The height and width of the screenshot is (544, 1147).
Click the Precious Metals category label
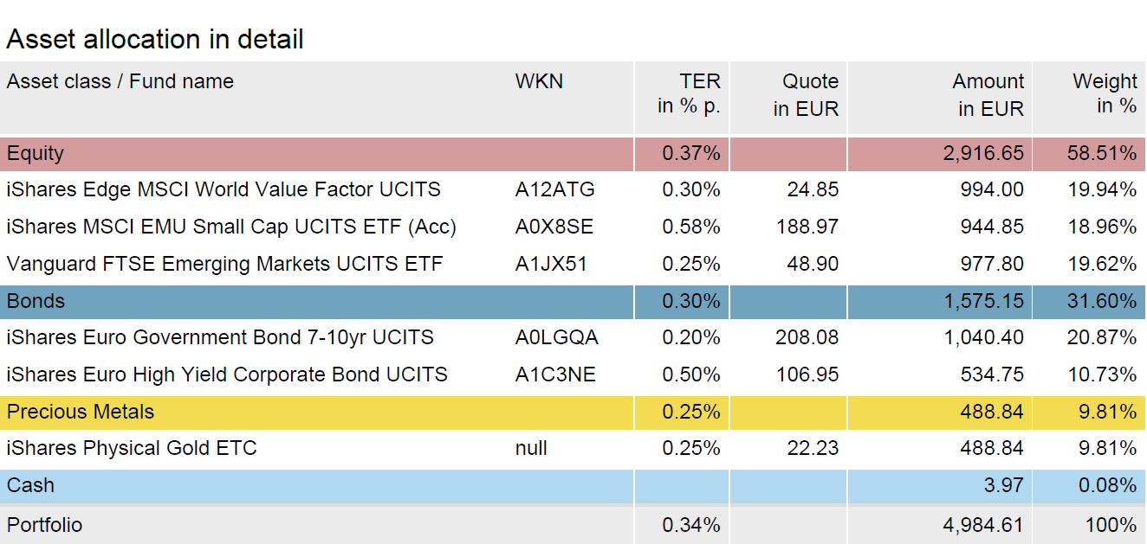pos(81,412)
